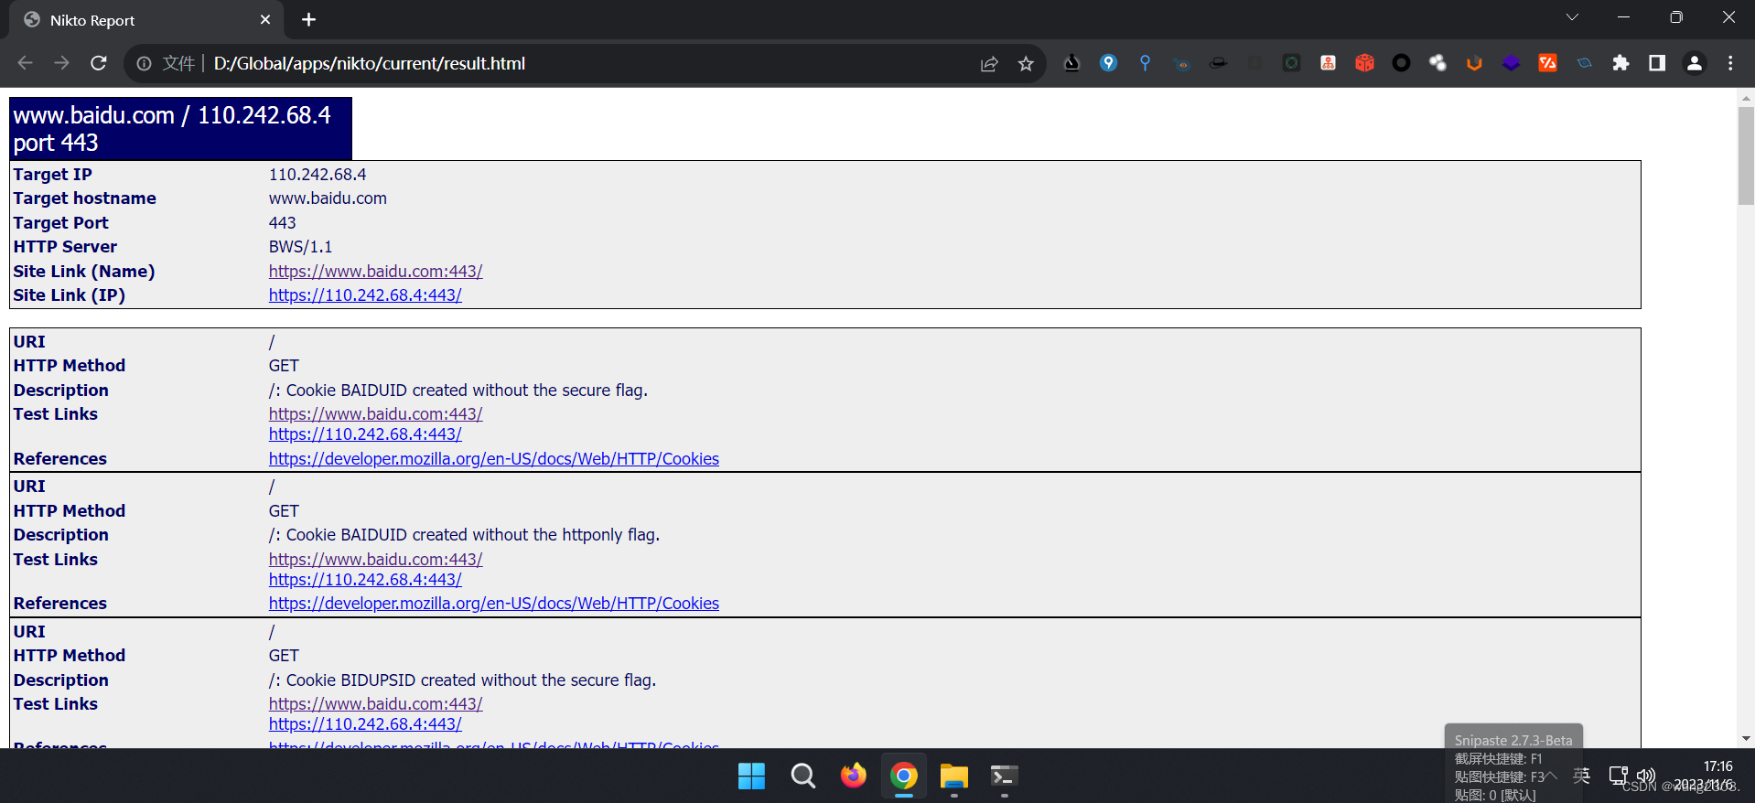Open the red org-chart extension icon
The height and width of the screenshot is (803, 1755).
(x=1329, y=63)
